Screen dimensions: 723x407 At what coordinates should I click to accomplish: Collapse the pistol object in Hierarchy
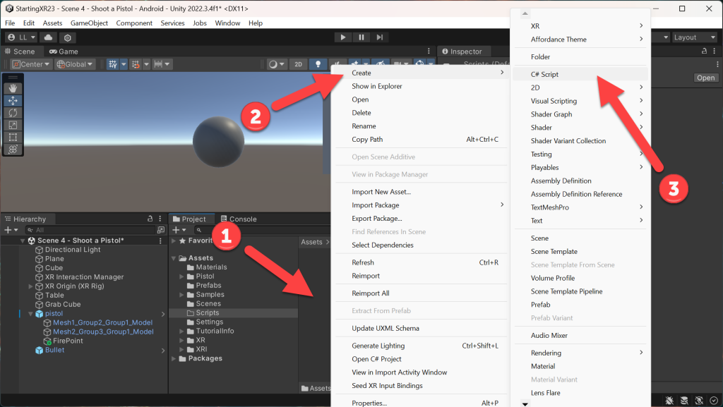click(x=30, y=313)
